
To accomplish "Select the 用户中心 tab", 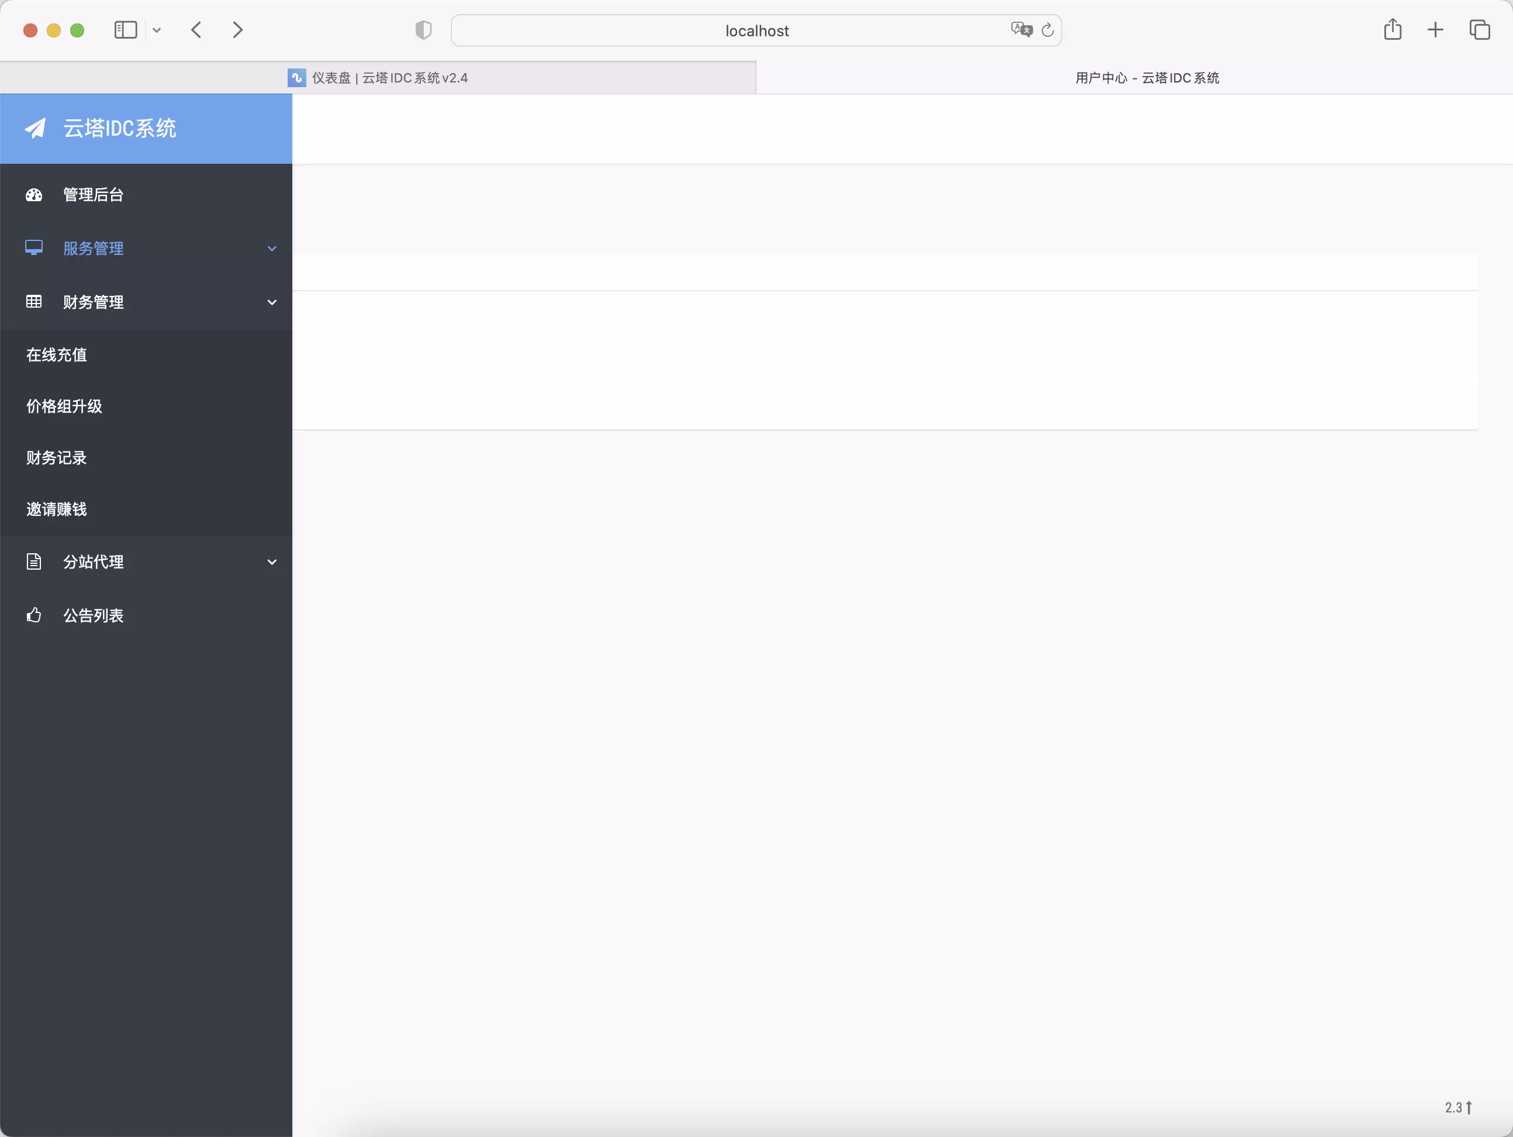I will (1146, 77).
